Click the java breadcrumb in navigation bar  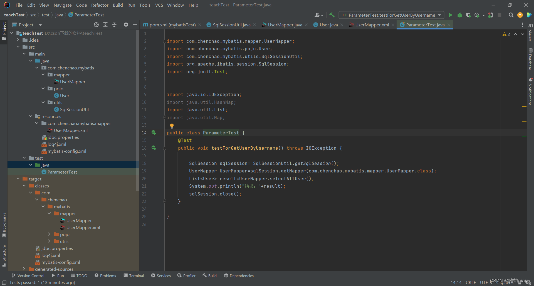[x=59, y=15]
